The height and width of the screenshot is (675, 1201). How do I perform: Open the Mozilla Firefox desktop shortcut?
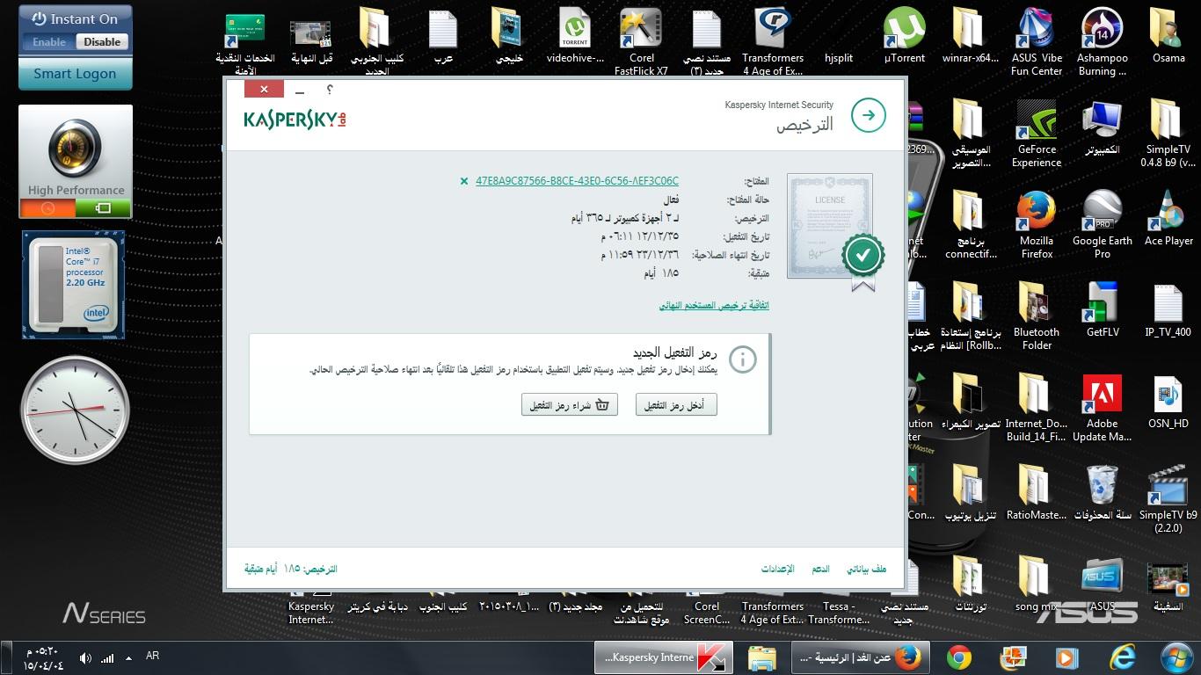coord(1037,225)
